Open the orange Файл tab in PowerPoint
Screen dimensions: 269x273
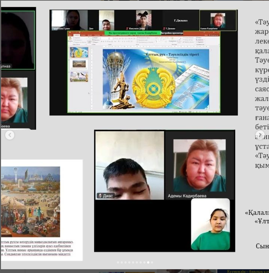70,35
